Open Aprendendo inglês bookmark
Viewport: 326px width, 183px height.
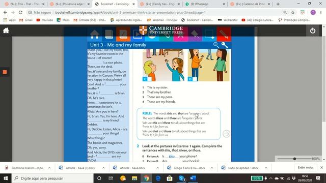126,20
